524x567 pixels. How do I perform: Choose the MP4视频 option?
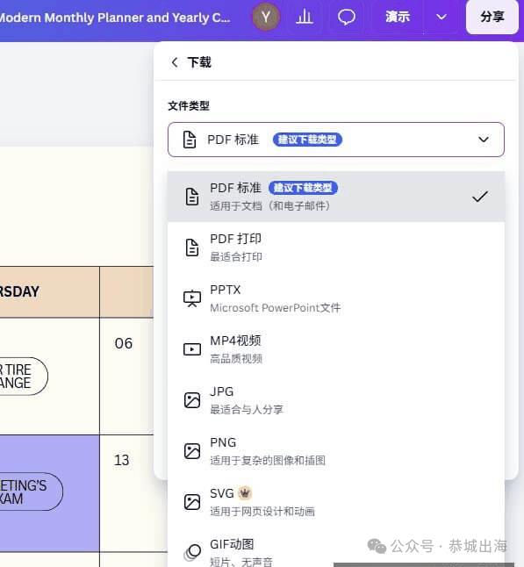(x=336, y=349)
